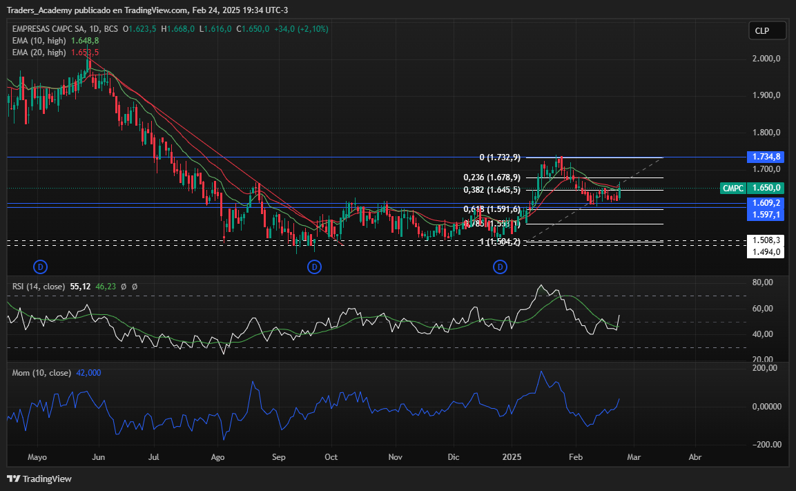Click the low price L1.616,0
This screenshot has width=796, height=491.
(215, 29)
